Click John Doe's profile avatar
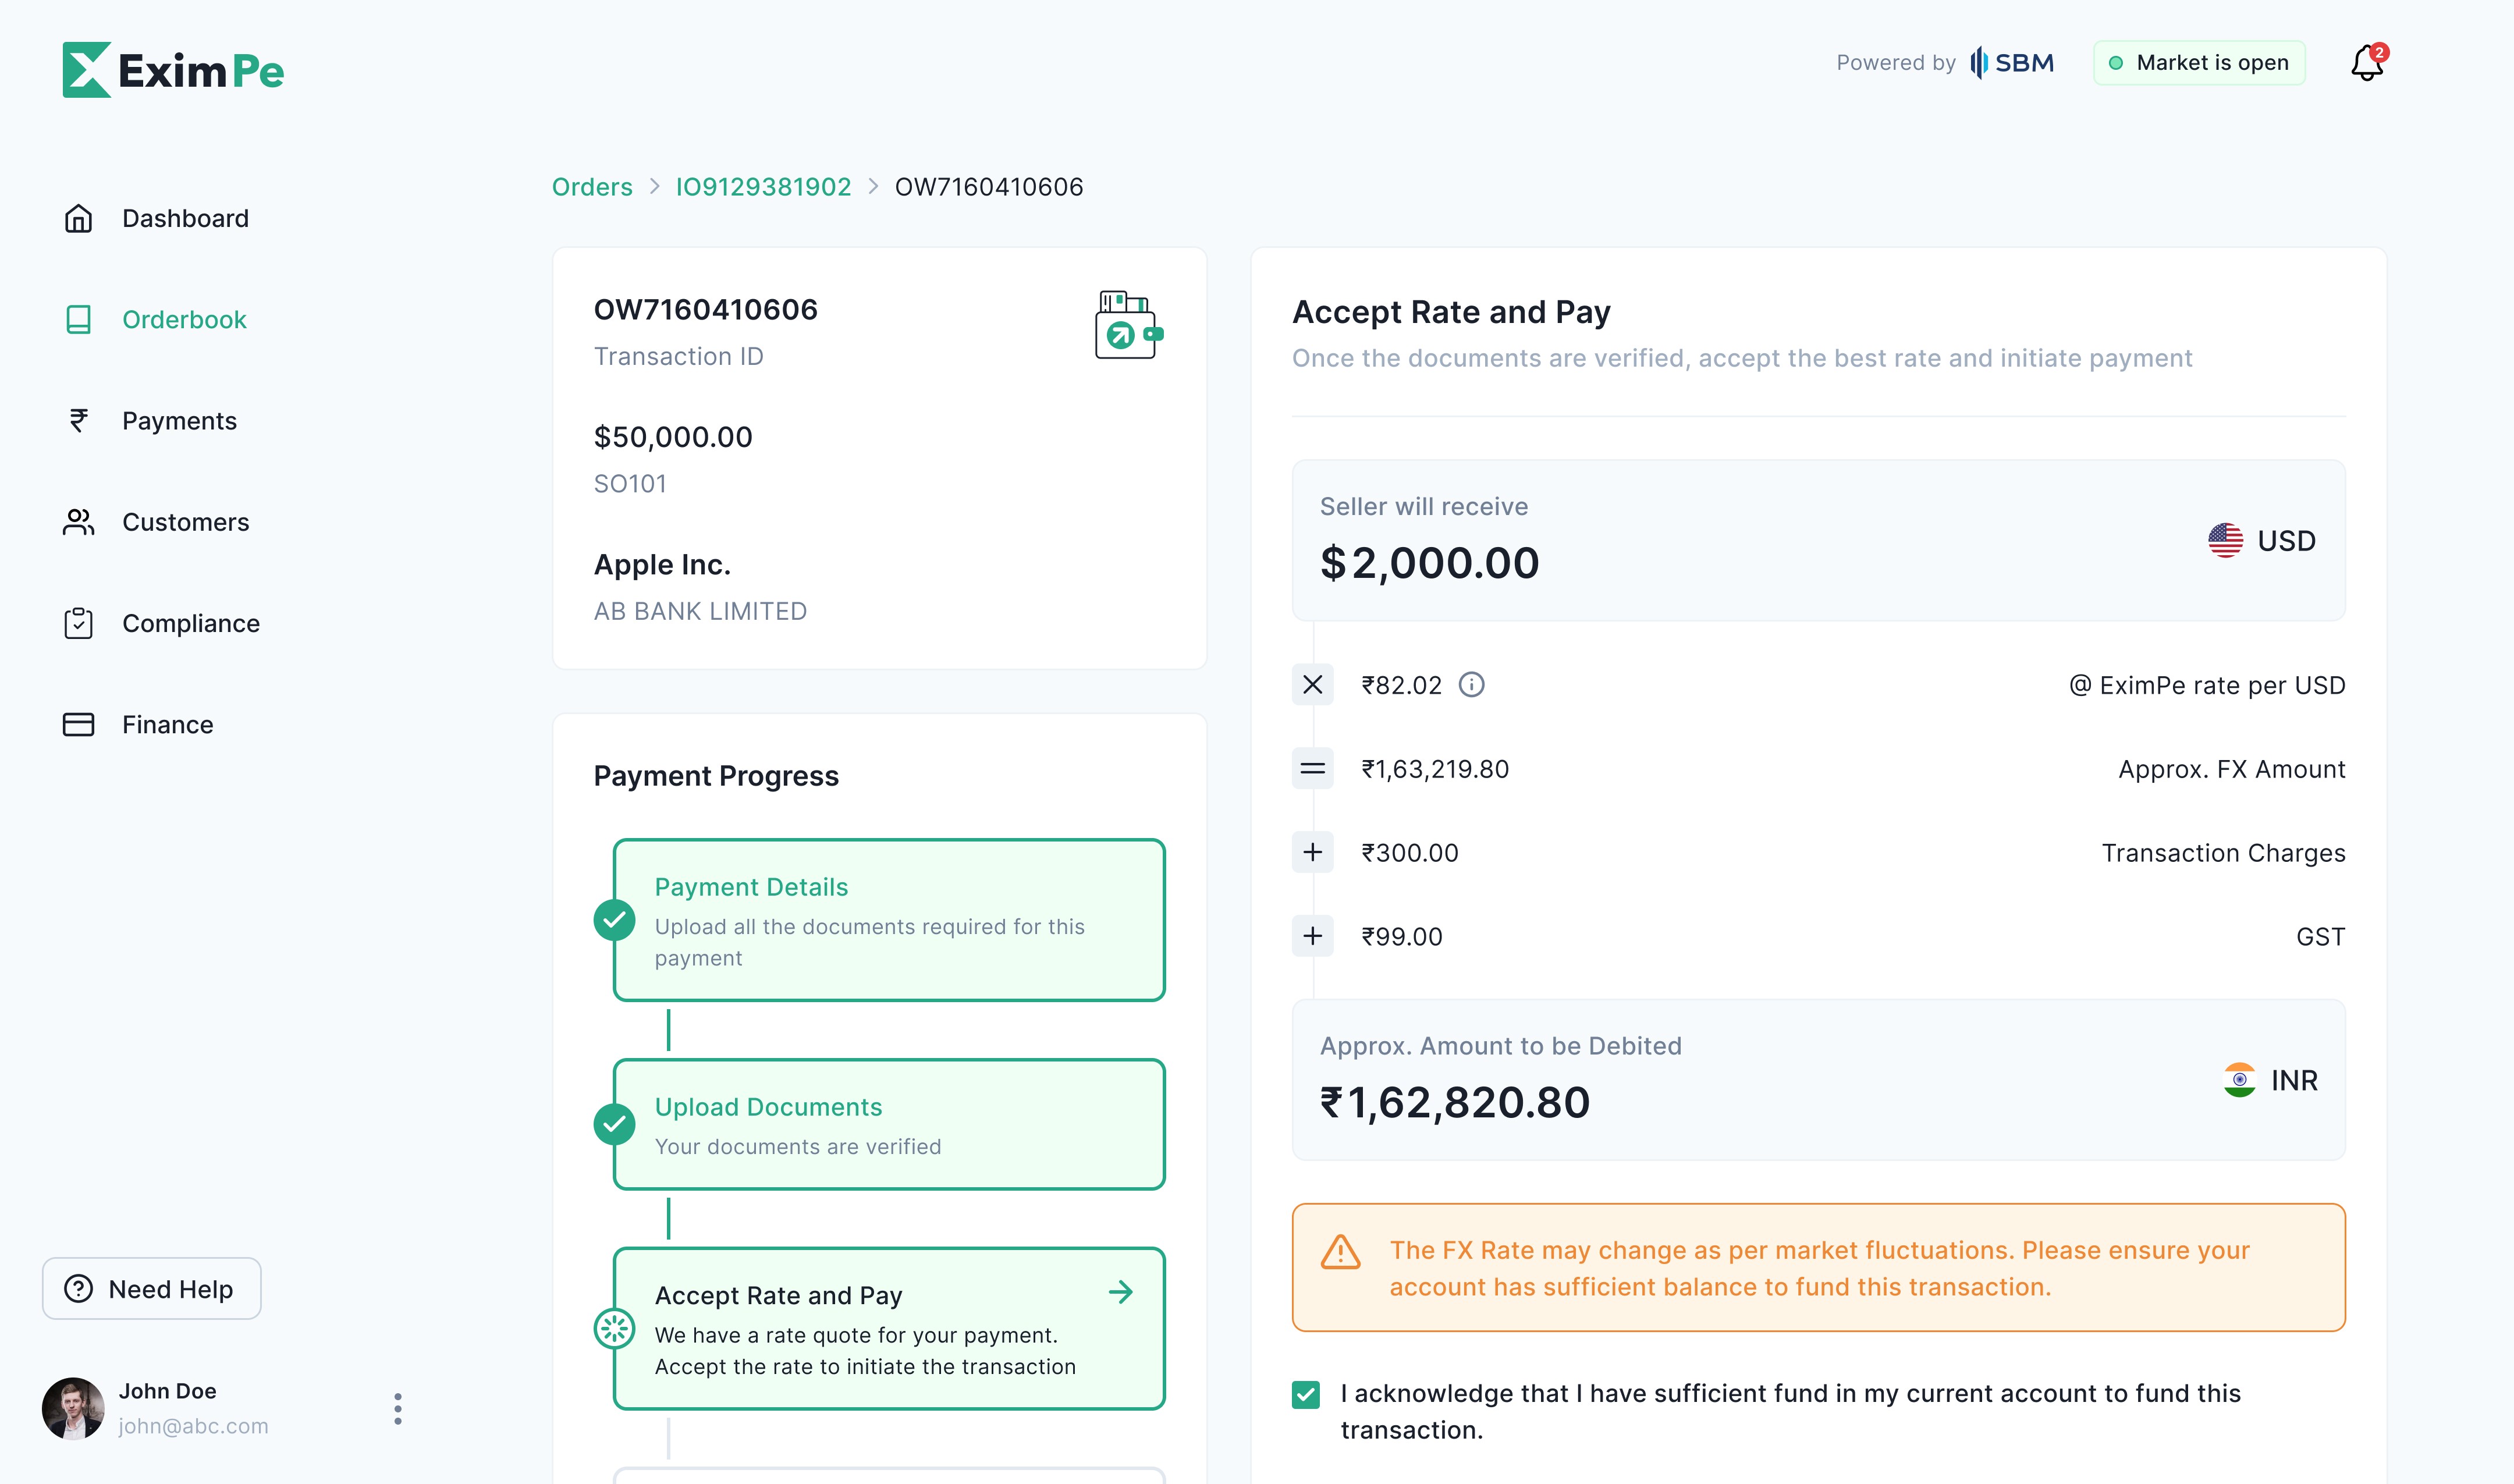Screen dimensions: 2514x1484 pos(73,1408)
